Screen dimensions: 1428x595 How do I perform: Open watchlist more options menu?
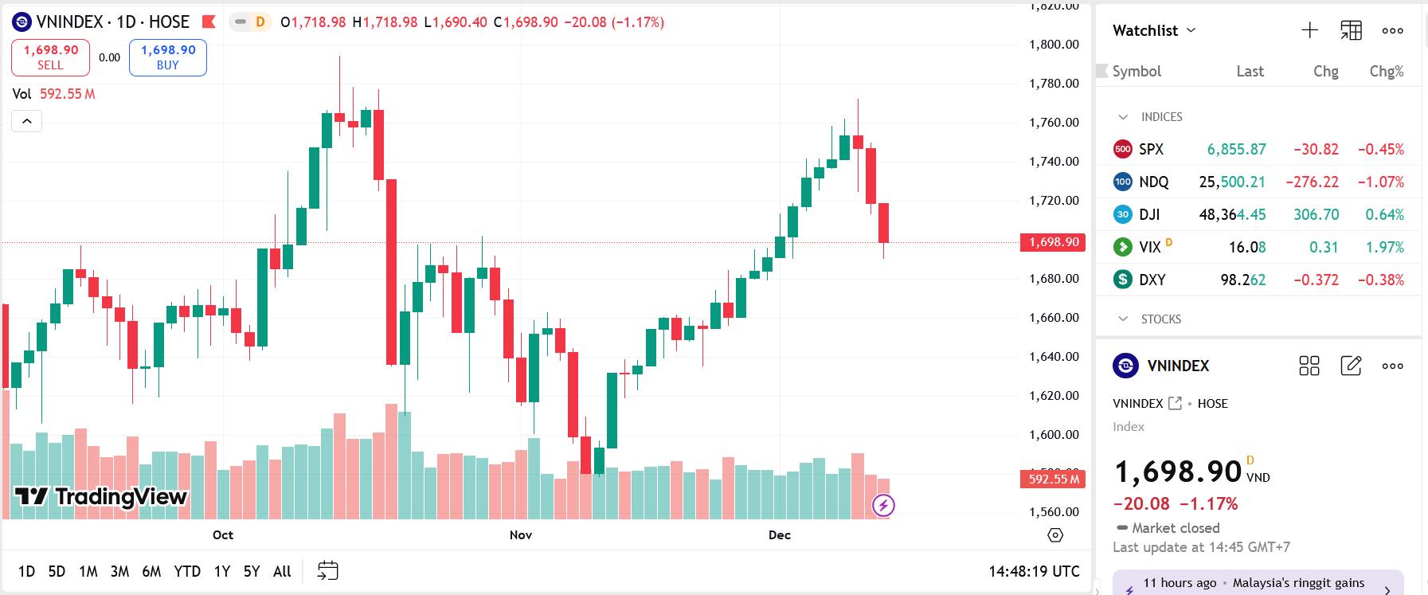pos(1392,30)
